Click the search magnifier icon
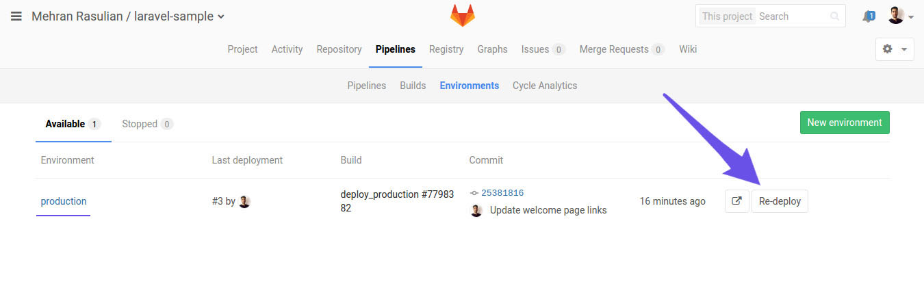Image resolution: width=924 pixels, height=308 pixels. tap(834, 16)
